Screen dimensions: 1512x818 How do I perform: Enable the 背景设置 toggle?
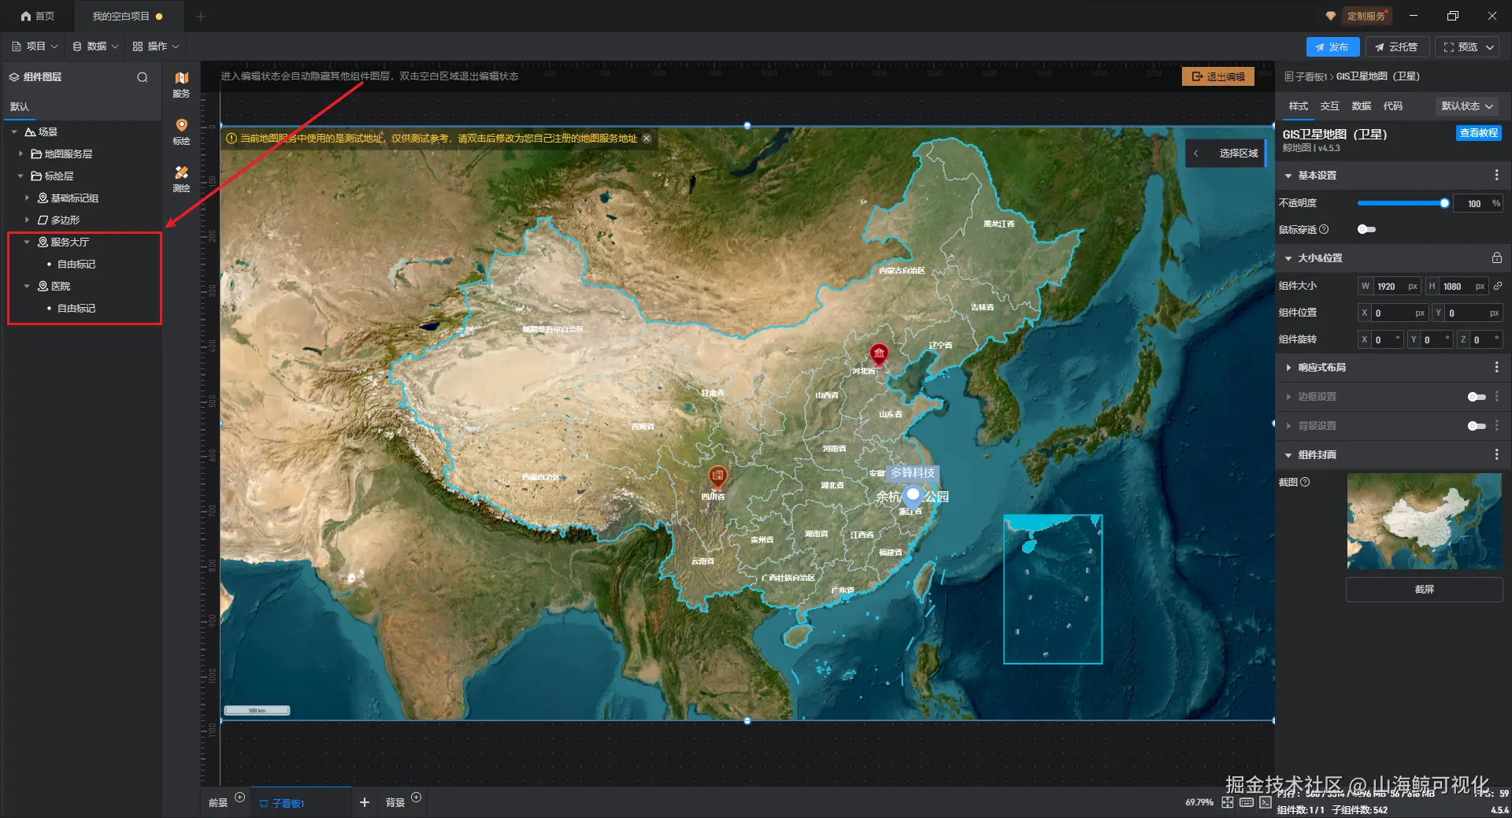[1477, 426]
